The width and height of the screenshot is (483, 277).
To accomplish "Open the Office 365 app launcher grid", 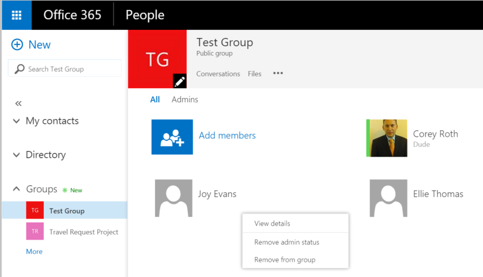I will (16, 15).
